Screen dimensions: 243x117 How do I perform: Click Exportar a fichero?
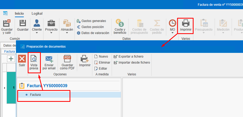[129, 57]
